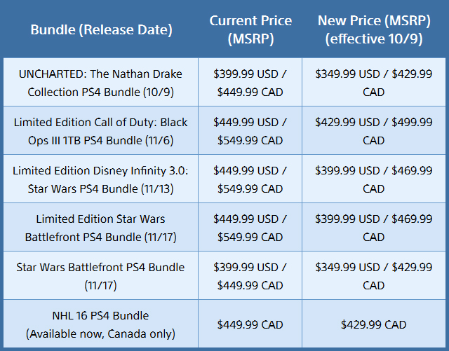Select the NHL 16 PS4 Bundle cell
The image size is (449, 351).
101,324
